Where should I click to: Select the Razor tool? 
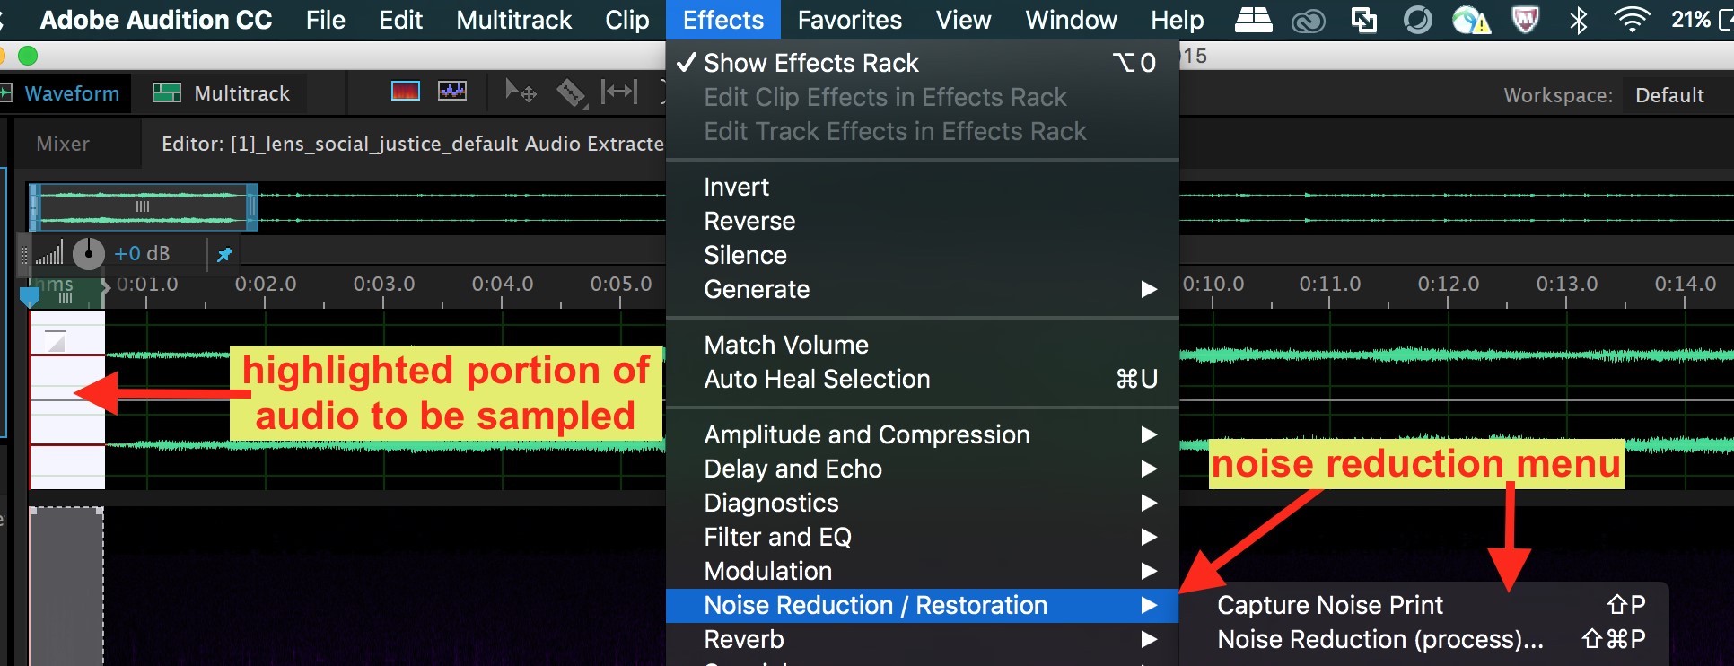pyautogui.click(x=571, y=92)
